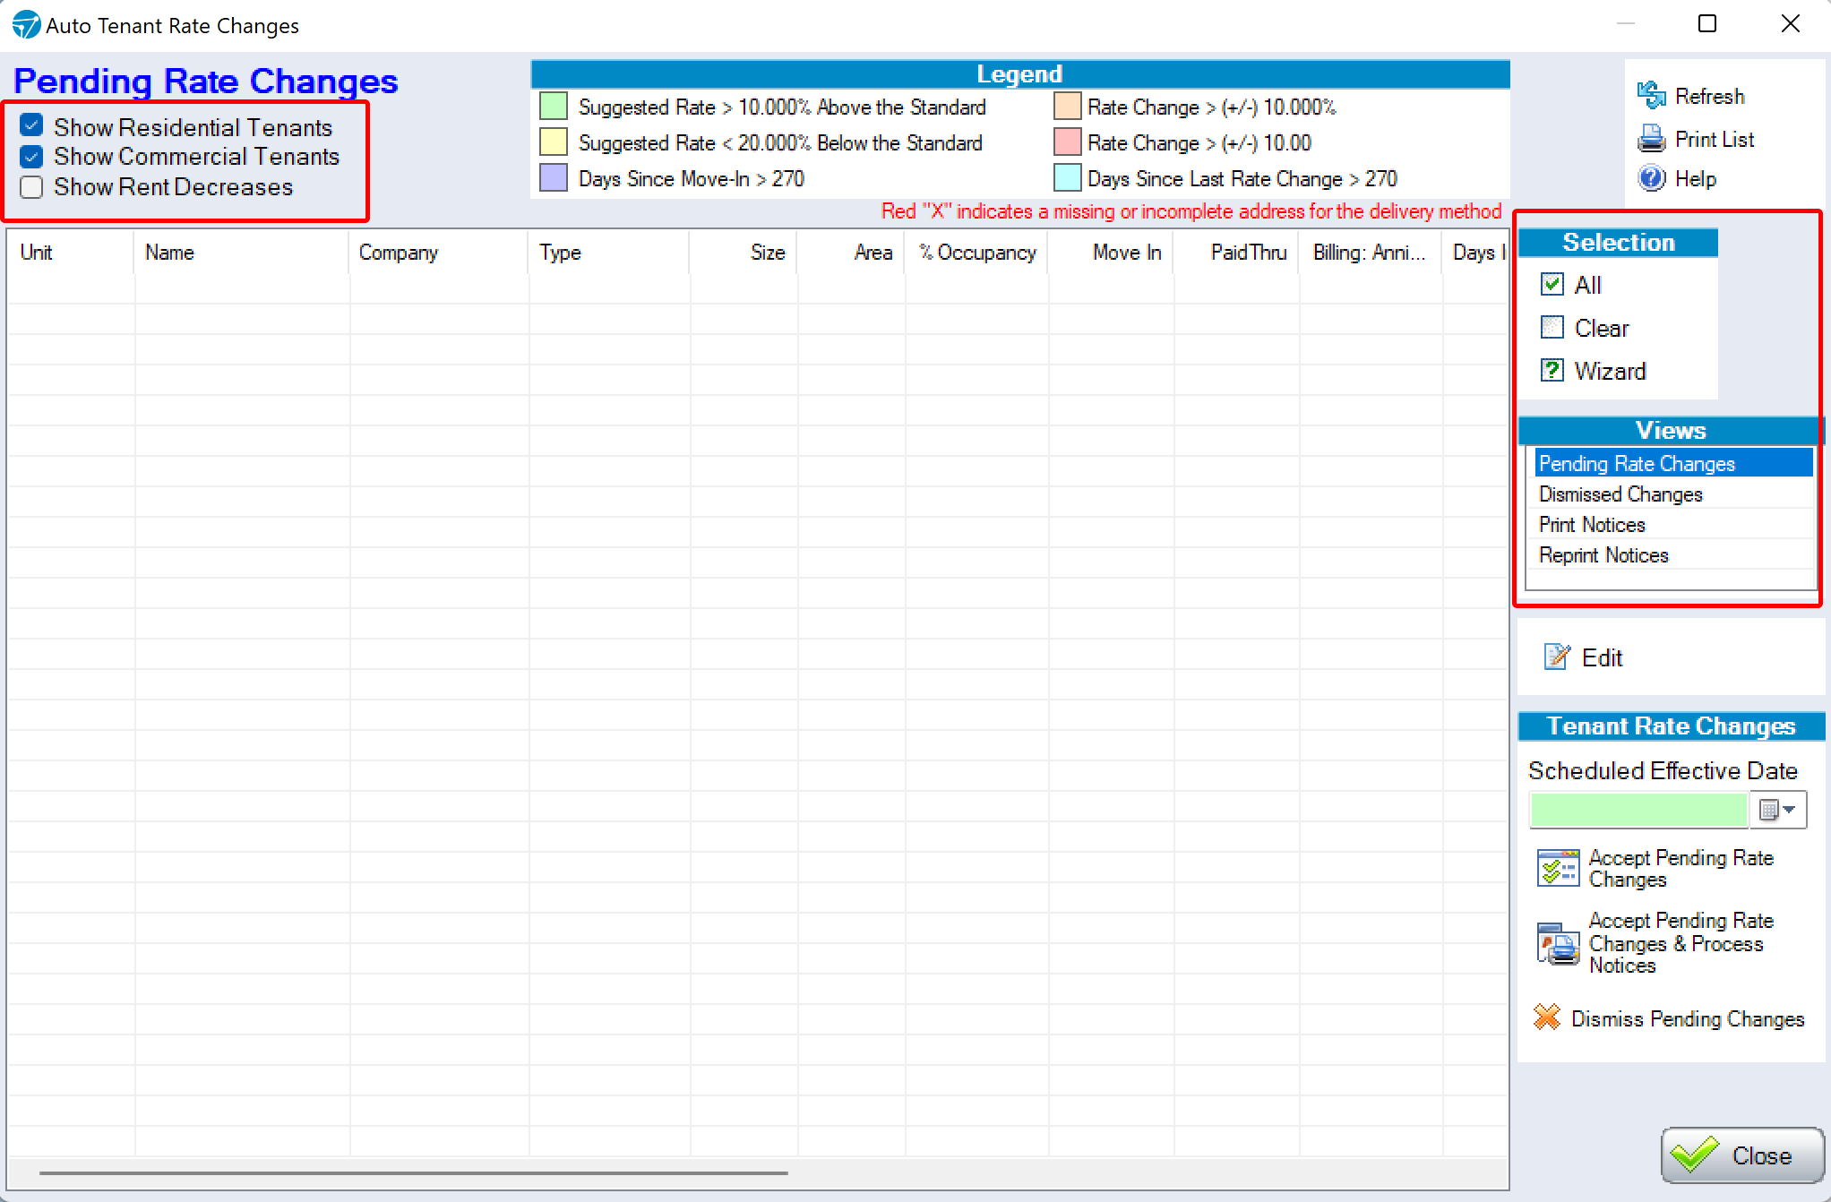Select the Pending Rate Changes view
Image resolution: width=1831 pixels, height=1202 pixels.
1672,464
